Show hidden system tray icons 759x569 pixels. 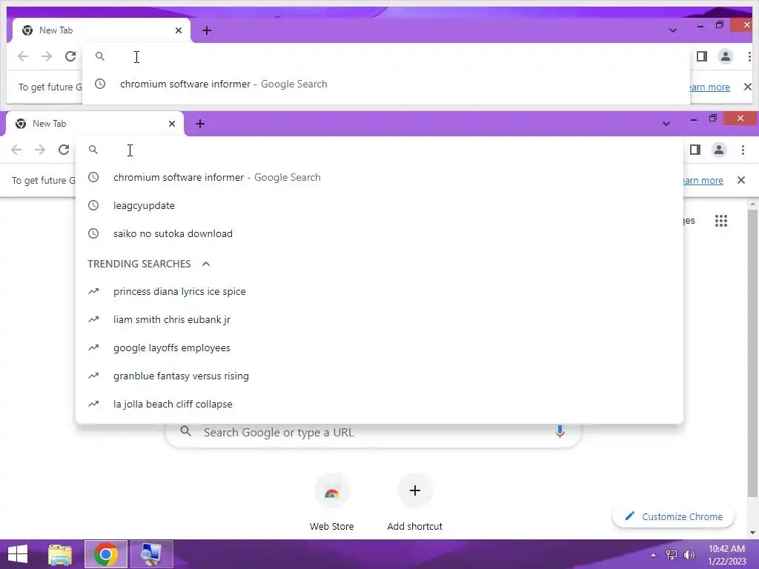tap(654, 555)
